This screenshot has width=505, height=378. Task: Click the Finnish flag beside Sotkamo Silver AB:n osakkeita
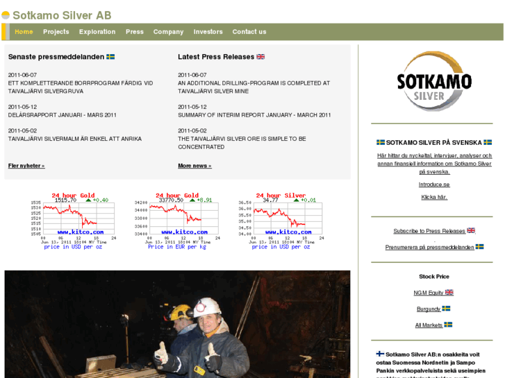tap(381, 354)
